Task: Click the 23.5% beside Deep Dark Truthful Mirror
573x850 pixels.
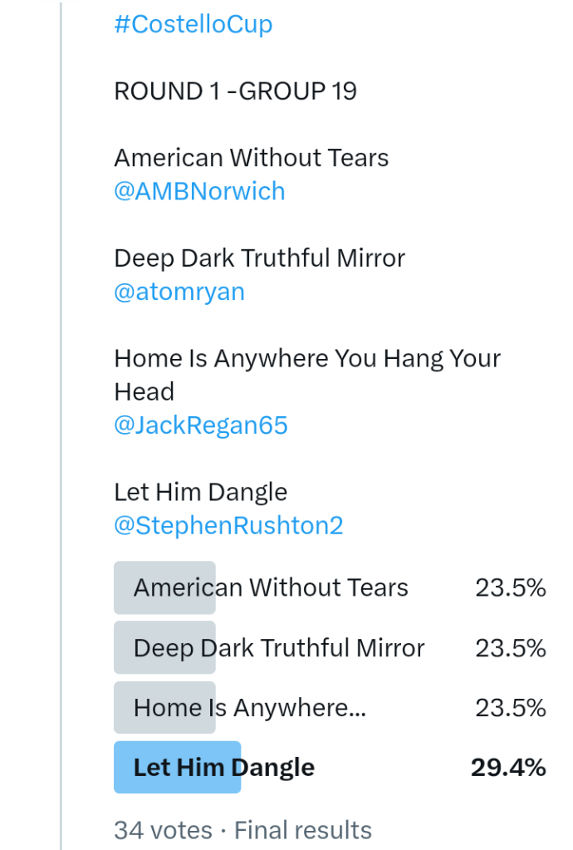Action: pyautogui.click(x=510, y=648)
